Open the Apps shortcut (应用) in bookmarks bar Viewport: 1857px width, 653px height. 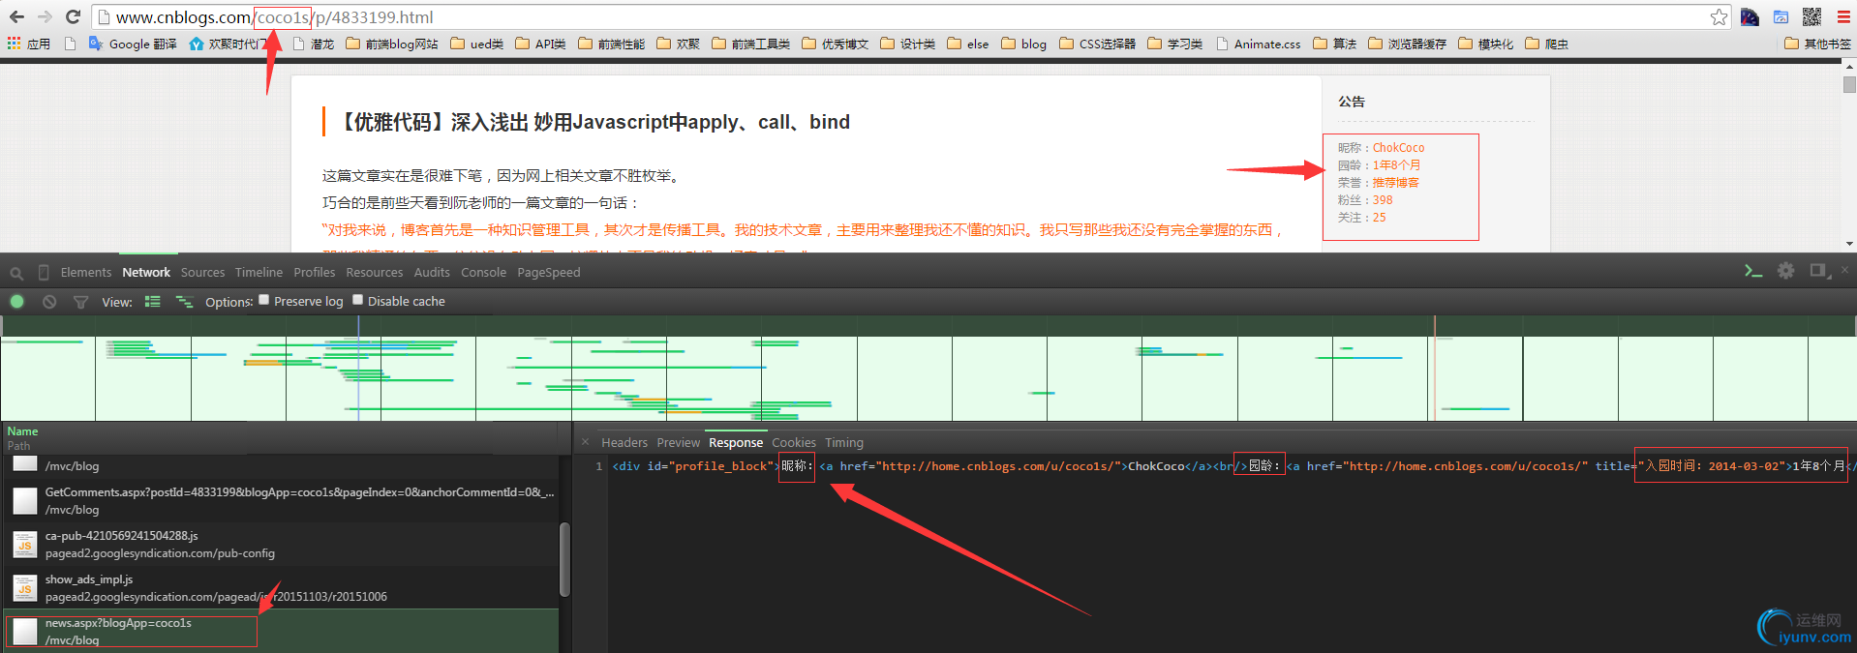28,44
